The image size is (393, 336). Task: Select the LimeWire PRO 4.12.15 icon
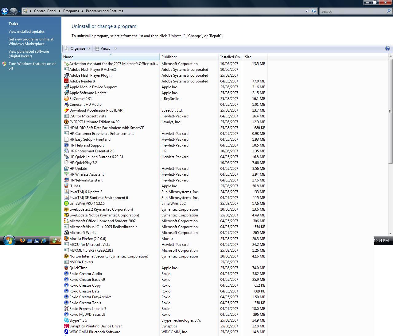[66, 204]
